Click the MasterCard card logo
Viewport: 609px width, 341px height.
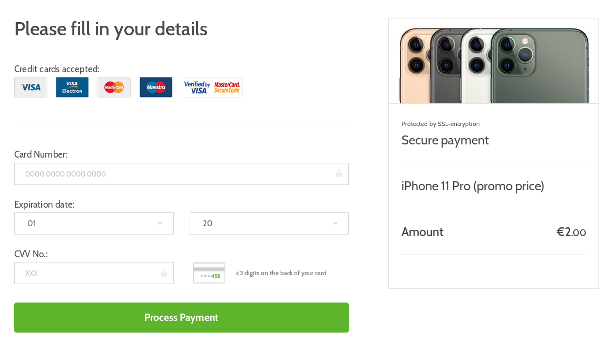pos(114,87)
